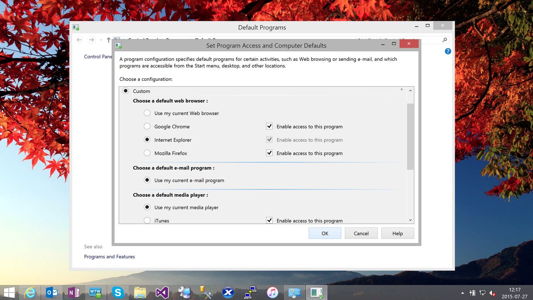Screen dimensions: 533x300
Task: Open the blue X taskbar application
Action: [x=228, y=292]
